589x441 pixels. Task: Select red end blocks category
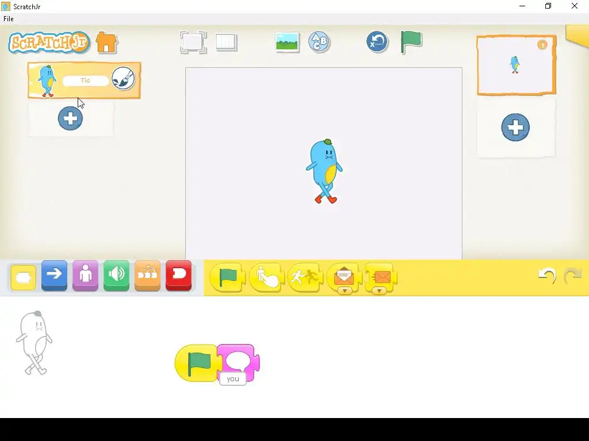click(x=178, y=276)
